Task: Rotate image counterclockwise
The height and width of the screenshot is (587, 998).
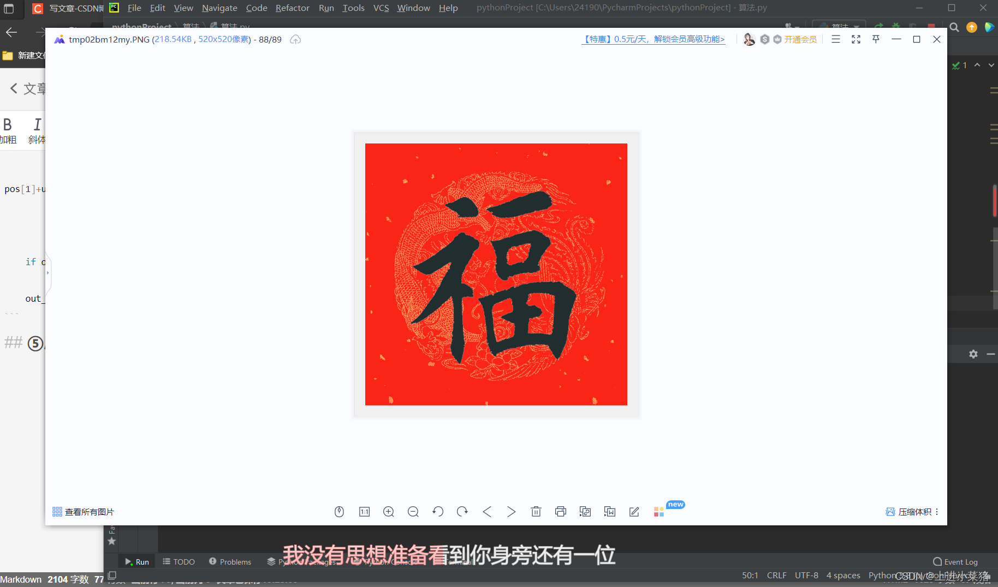Action: tap(438, 512)
